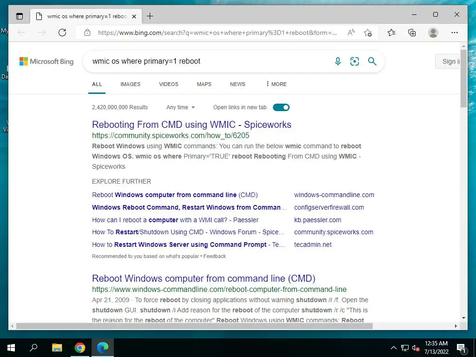This screenshot has height=357, width=476.
Task: Select the ALL results tab
Action: [97, 84]
